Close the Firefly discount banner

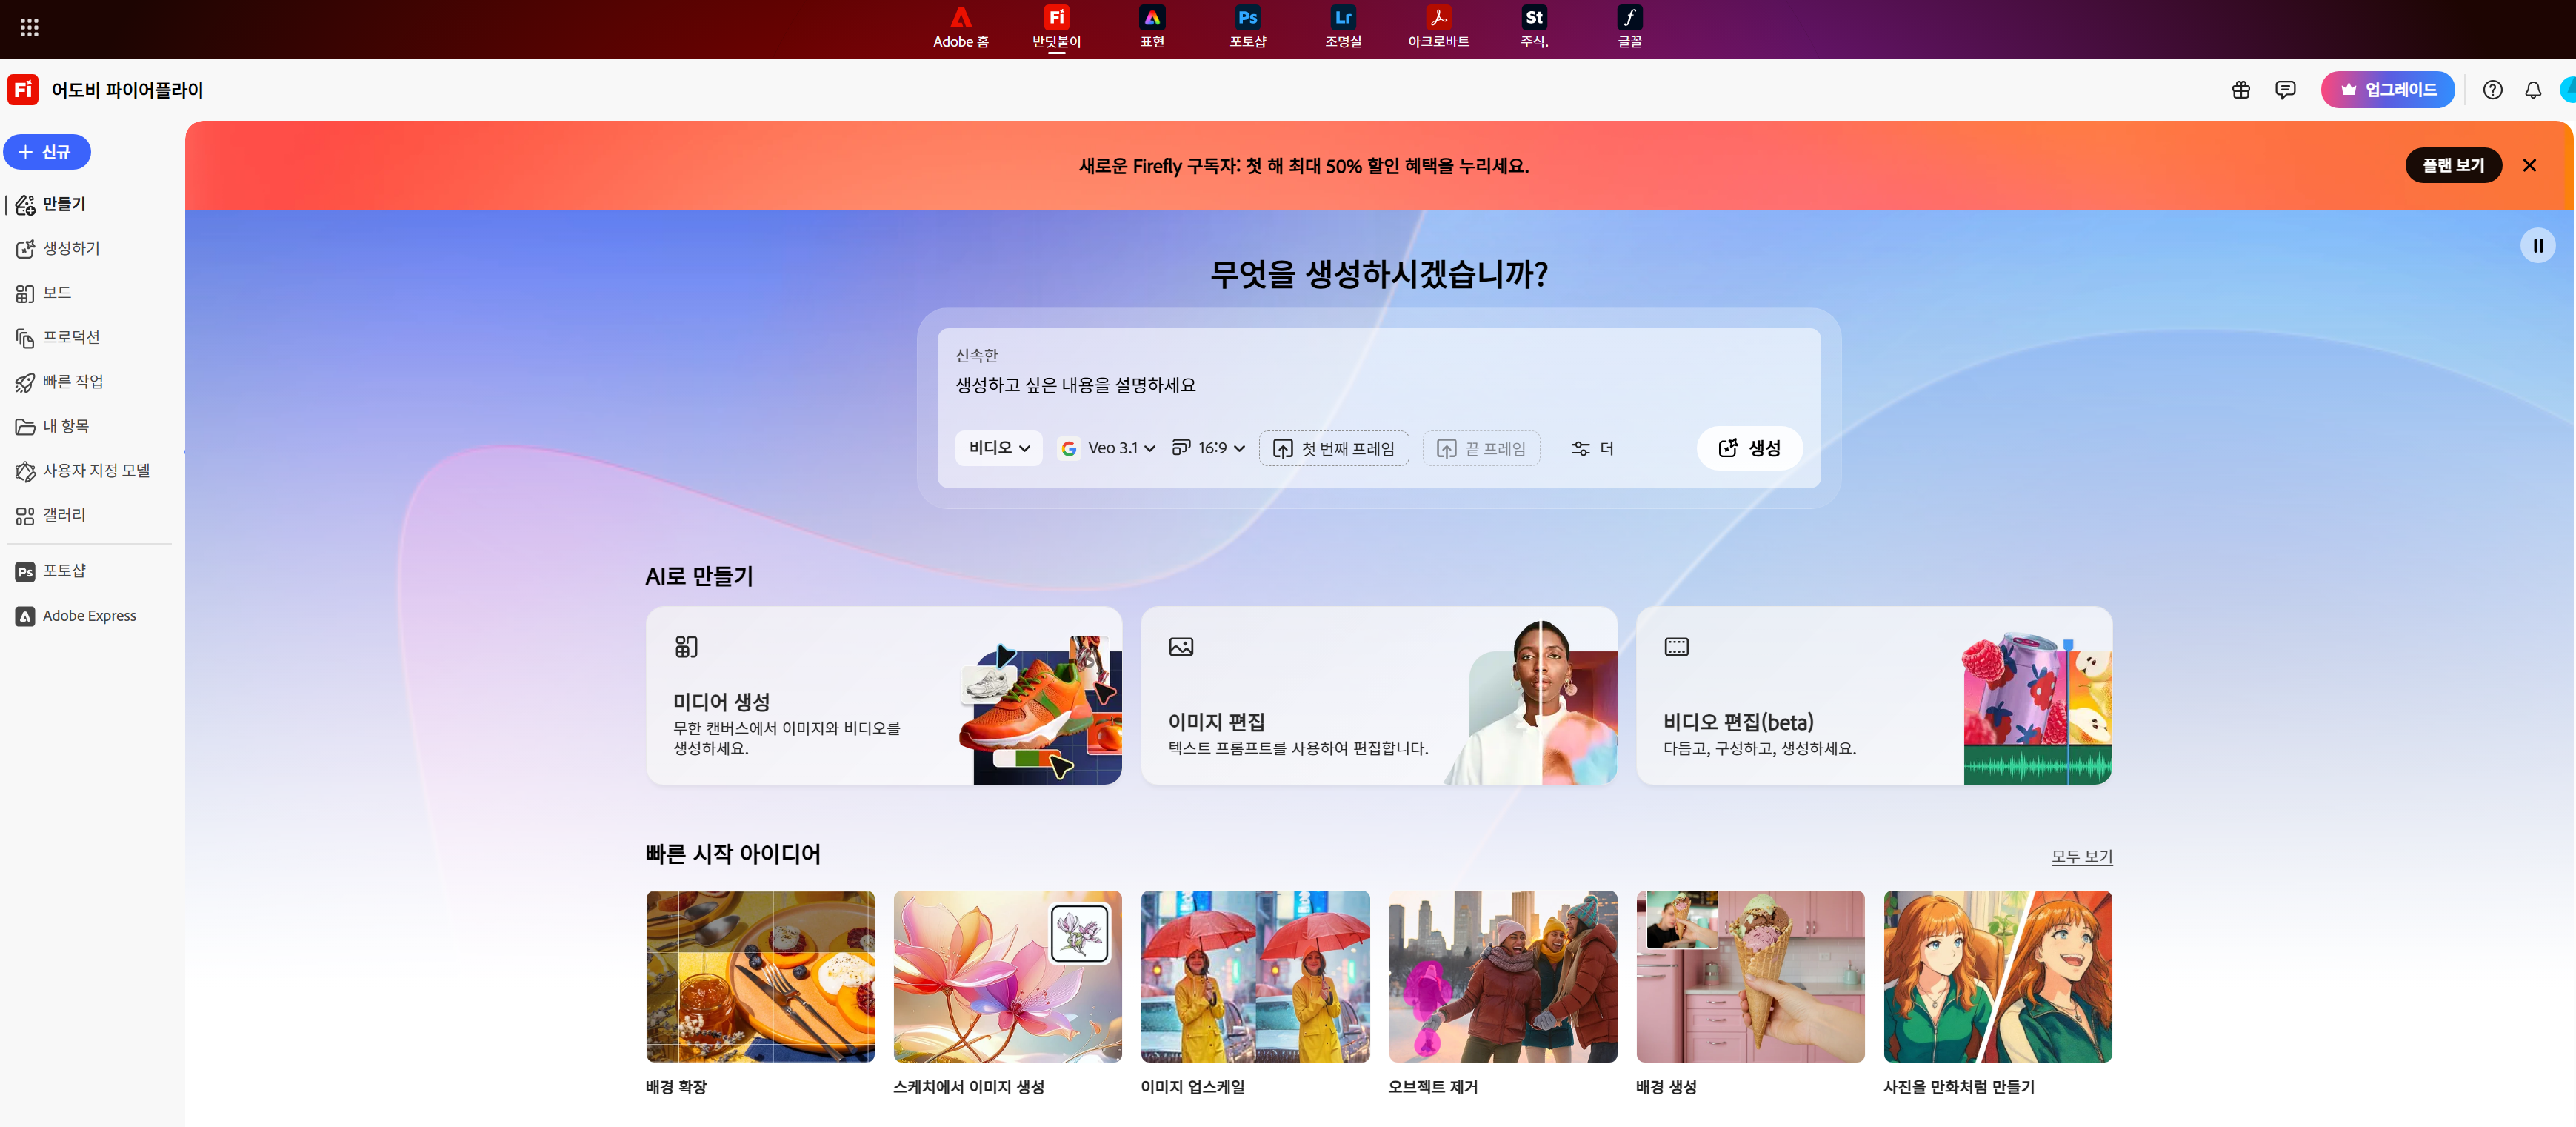click(2529, 166)
